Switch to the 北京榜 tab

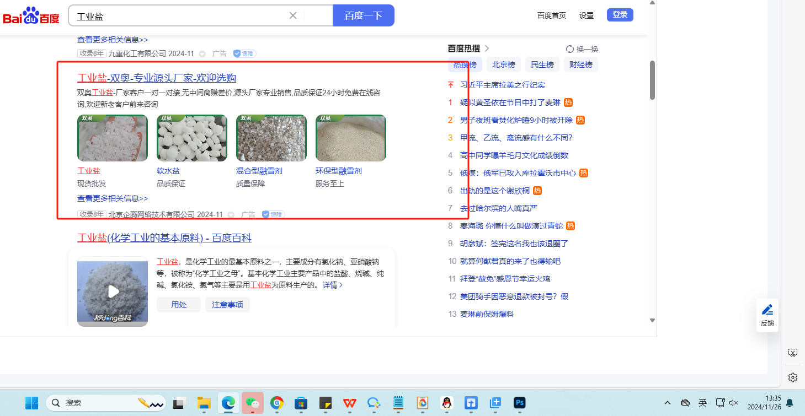[503, 64]
